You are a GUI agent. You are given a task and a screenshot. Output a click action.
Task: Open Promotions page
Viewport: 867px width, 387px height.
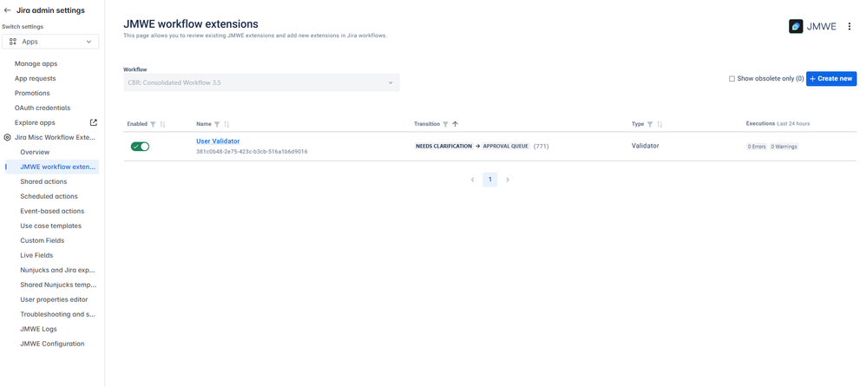tap(32, 93)
